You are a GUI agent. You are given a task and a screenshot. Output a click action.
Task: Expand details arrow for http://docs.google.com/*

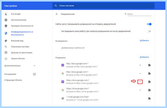coord(140,65)
